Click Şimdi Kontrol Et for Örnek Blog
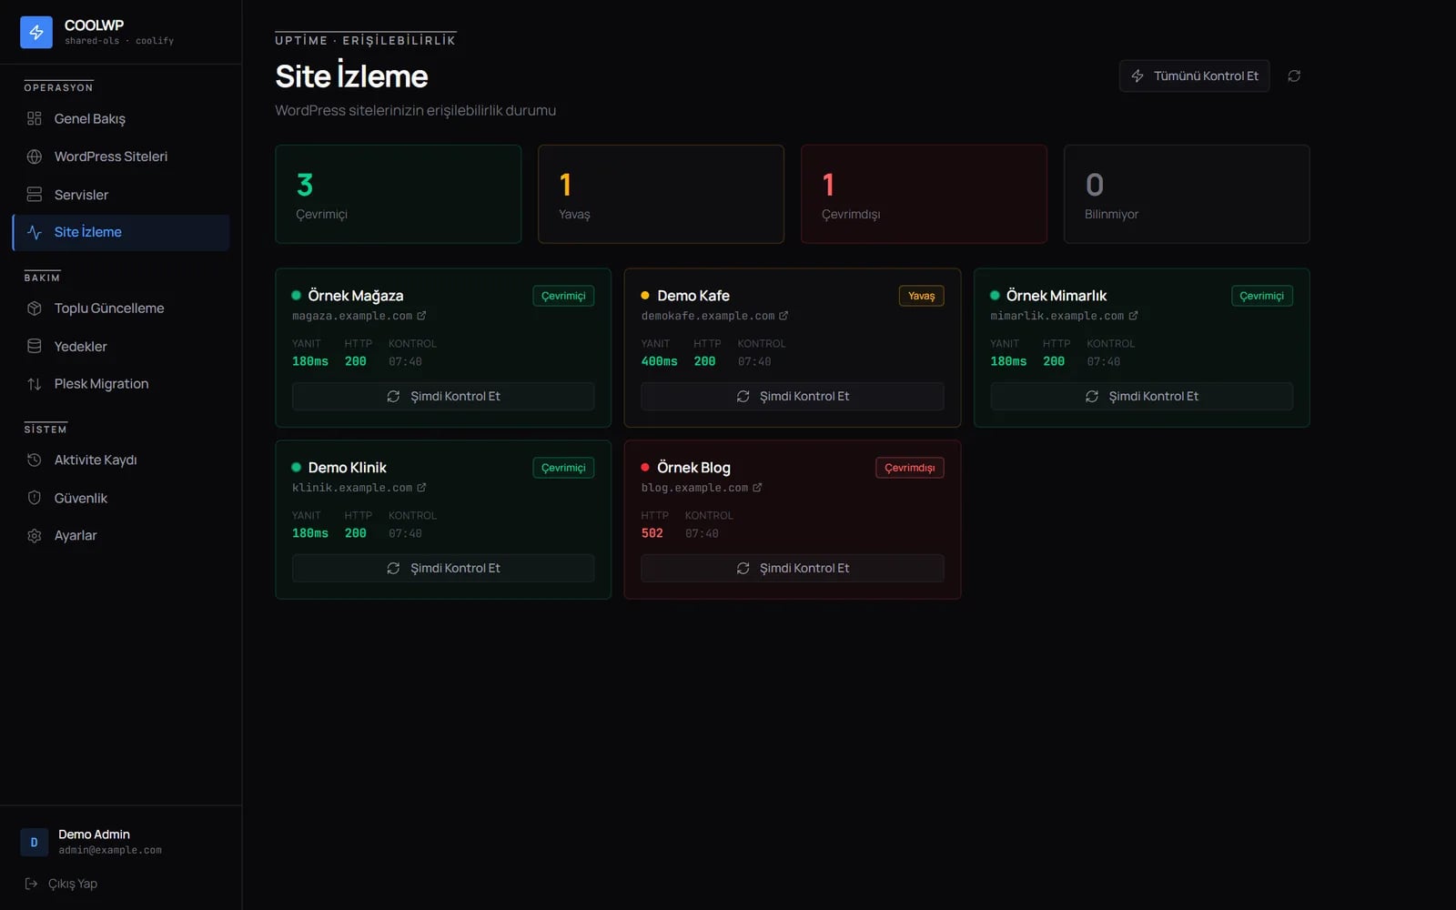This screenshot has height=910, width=1456. (792, 568)
